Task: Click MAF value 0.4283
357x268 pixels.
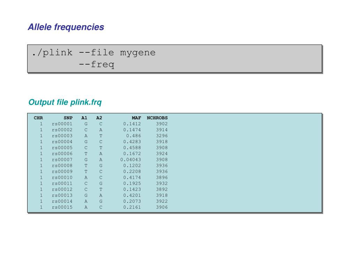Action: tap(132, 142)
